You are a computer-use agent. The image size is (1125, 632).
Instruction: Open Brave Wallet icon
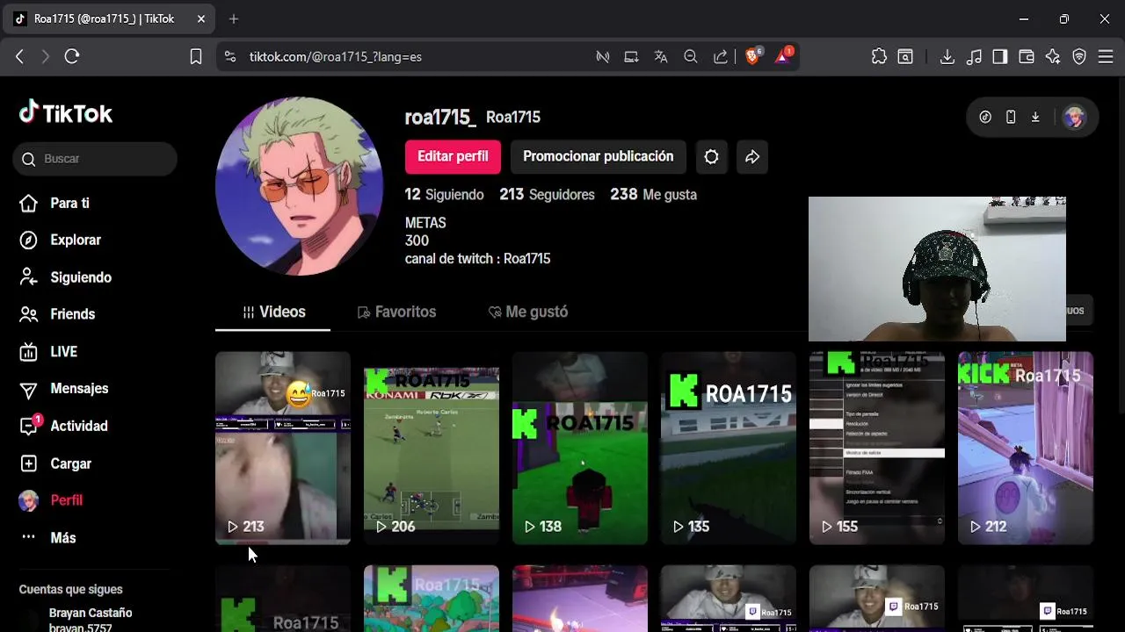coord(1026,56)
